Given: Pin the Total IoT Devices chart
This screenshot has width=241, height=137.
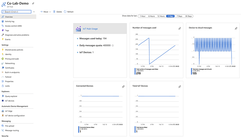Looking at the screenshot, I should [180, 87].
